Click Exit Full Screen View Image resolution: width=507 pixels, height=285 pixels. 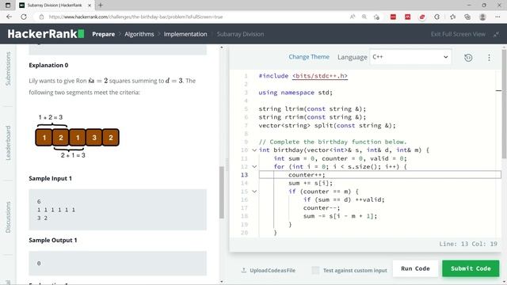tap(458, 34)
